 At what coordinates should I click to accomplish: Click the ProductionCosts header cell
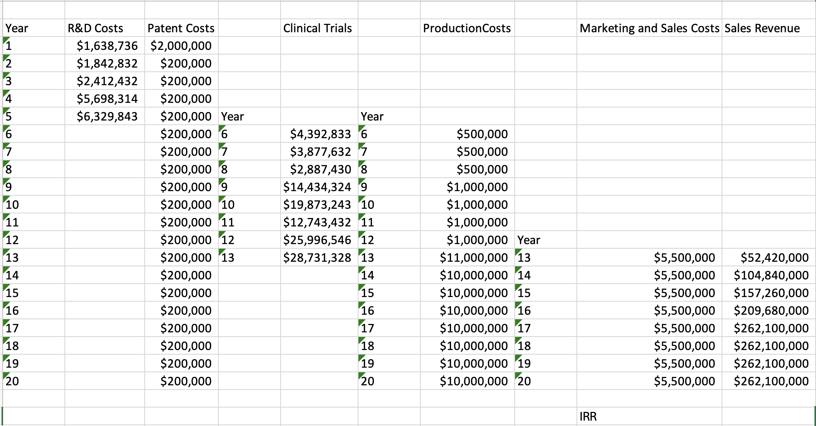[467, 28]
